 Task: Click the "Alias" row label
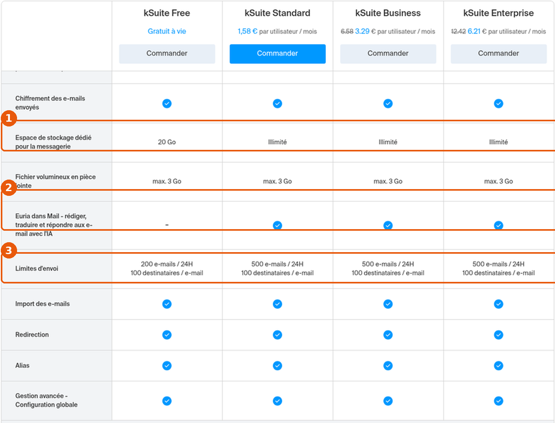coord(22,366)
